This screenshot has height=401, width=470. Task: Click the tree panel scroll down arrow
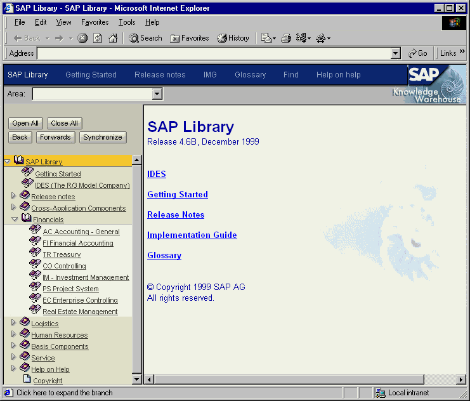pyautogui.click(x=136, y=379)
